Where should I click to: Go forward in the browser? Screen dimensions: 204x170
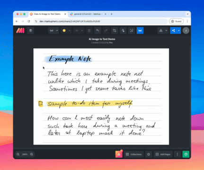[23, 21]
